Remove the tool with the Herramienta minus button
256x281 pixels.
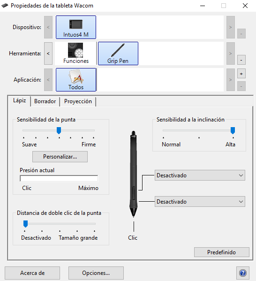[241, 60]
